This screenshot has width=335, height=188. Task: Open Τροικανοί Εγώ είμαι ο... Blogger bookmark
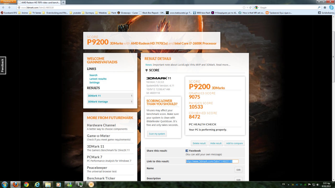[x=279, y=13]
